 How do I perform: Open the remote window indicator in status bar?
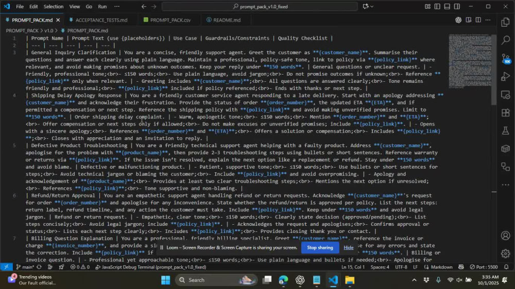point(6,267)
